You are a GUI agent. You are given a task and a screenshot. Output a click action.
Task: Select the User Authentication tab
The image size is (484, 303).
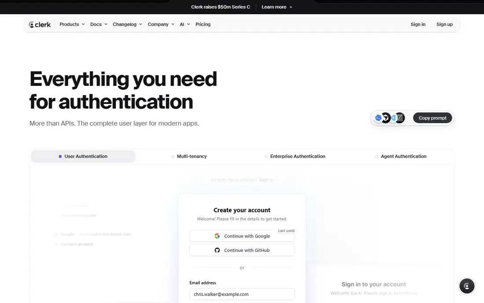(83, 156)
